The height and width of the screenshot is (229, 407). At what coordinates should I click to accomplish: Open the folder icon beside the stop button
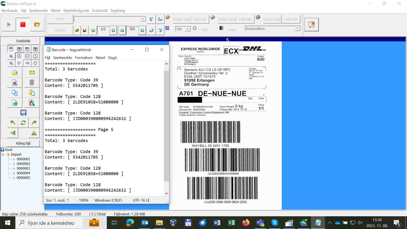click(37, 24)
